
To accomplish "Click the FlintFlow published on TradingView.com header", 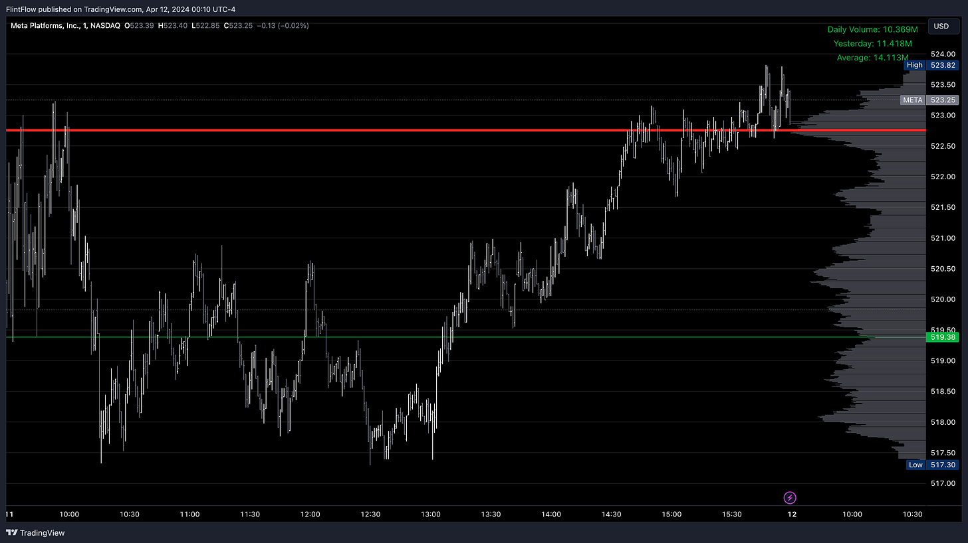I will (120, 9).
